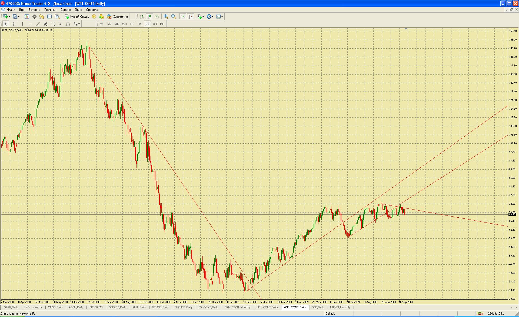Select the Crosshair cursor tool
The image size is (519, 317).
(13, 24)
